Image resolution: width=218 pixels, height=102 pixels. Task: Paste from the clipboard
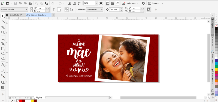46,3
